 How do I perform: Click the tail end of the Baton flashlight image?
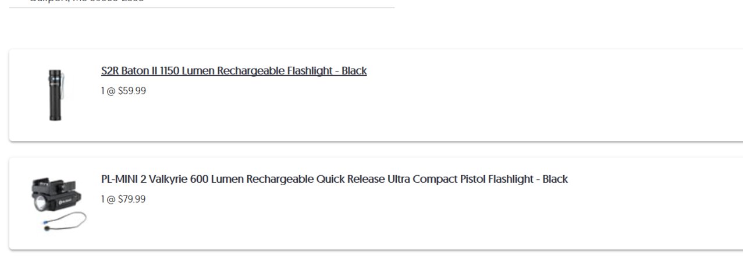tap(56, 116)
